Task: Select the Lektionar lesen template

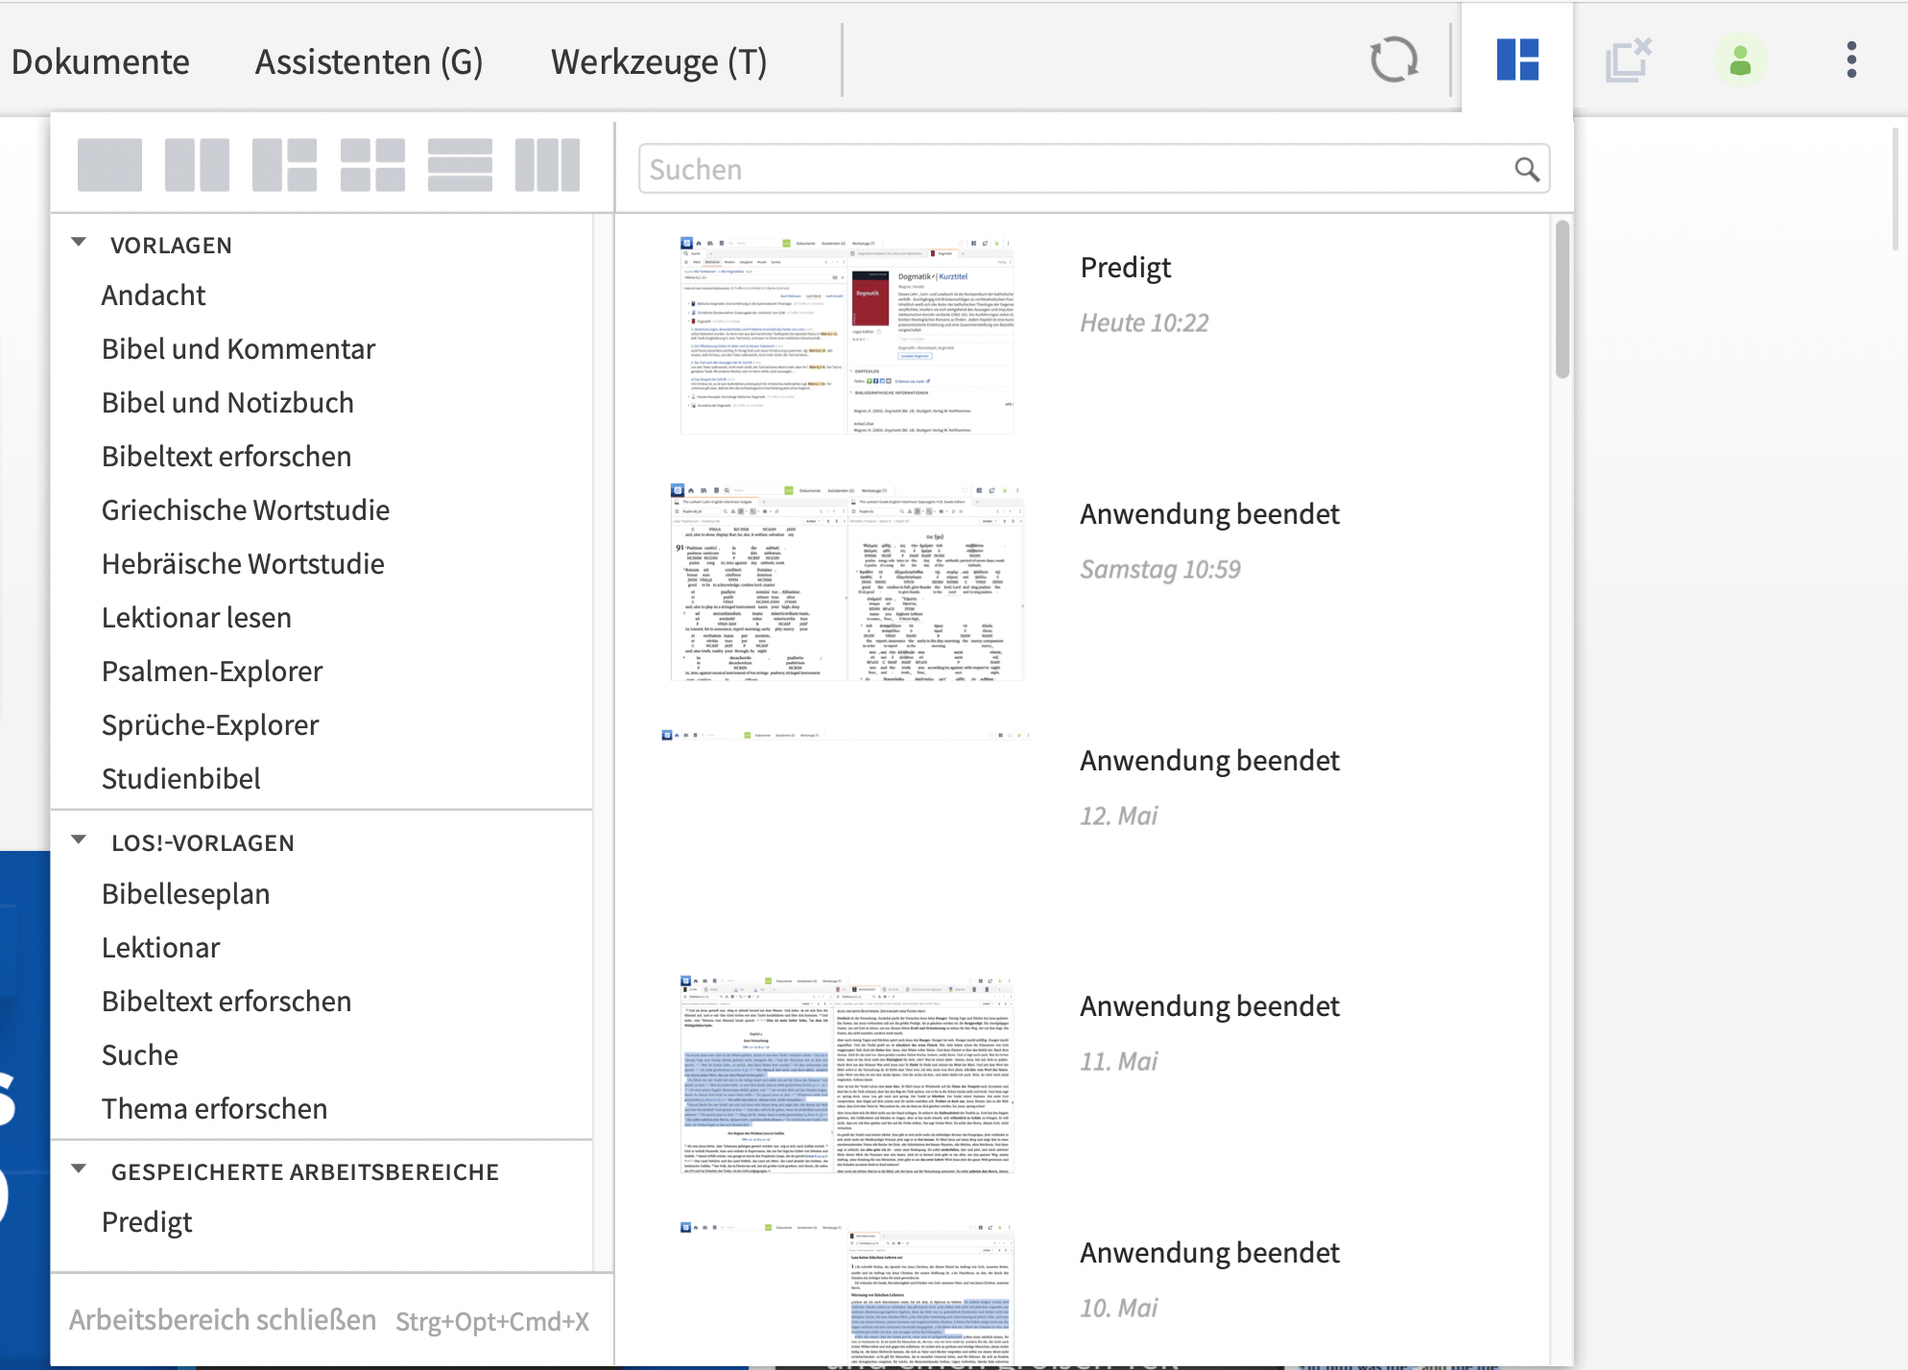Action: point(197,617)
